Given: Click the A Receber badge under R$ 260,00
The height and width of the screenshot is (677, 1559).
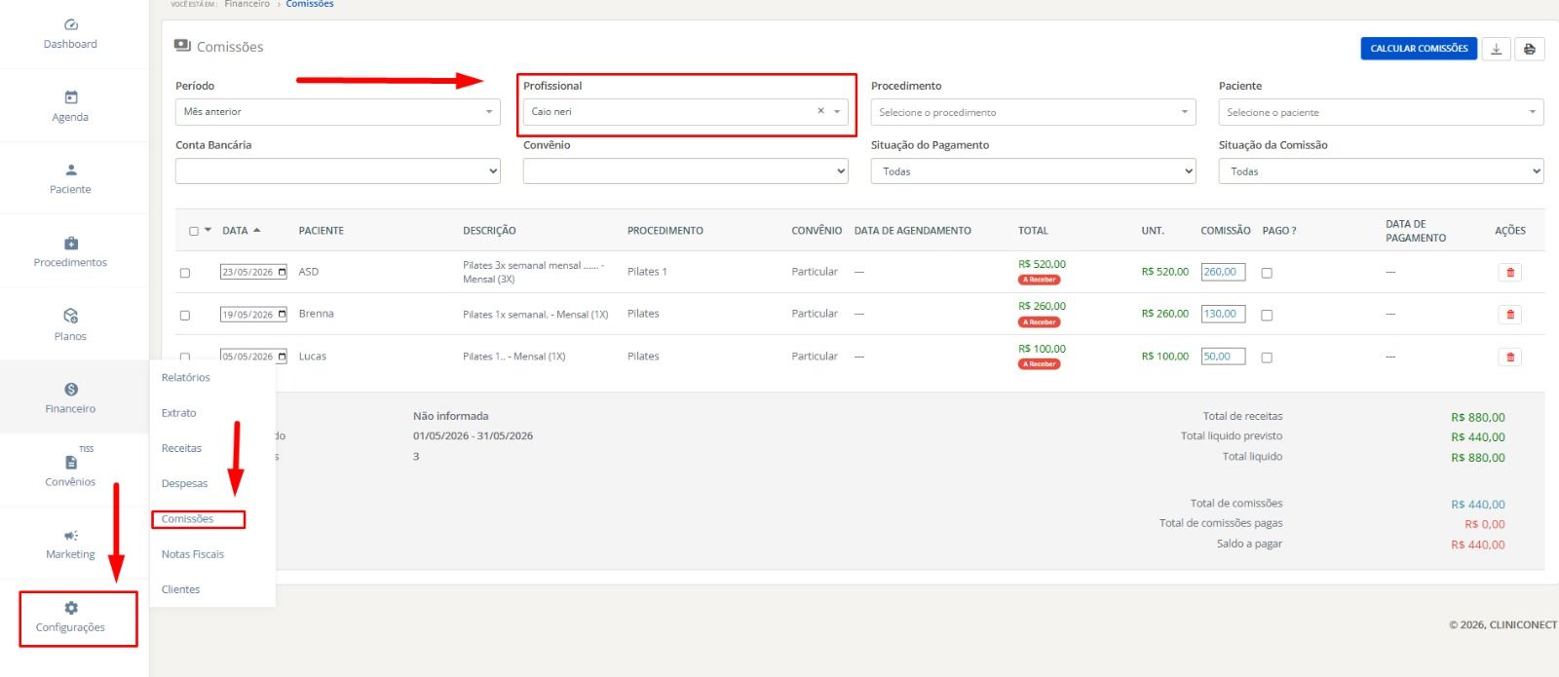Looking at the screenshot, I should point(1040,322).
